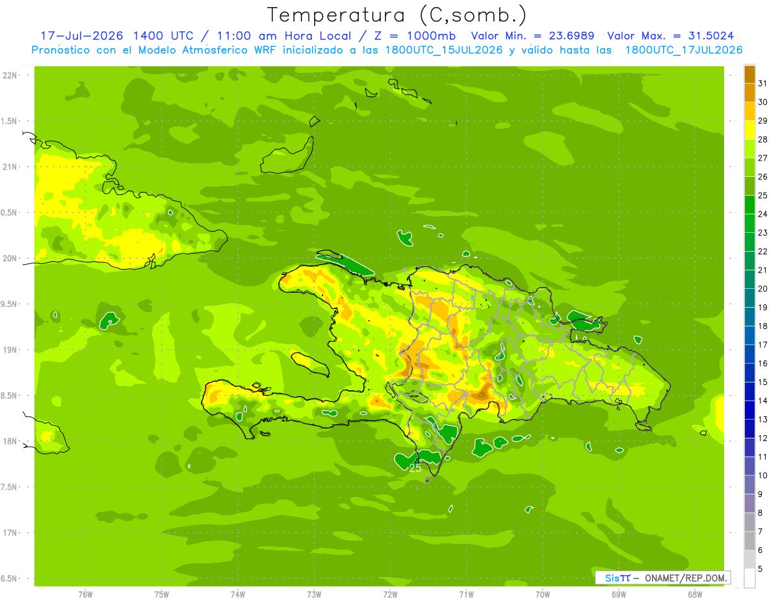The width and height of the screenshot is (780, 603).
Task: Click the legend value '10'
Action: pos(762,476)
